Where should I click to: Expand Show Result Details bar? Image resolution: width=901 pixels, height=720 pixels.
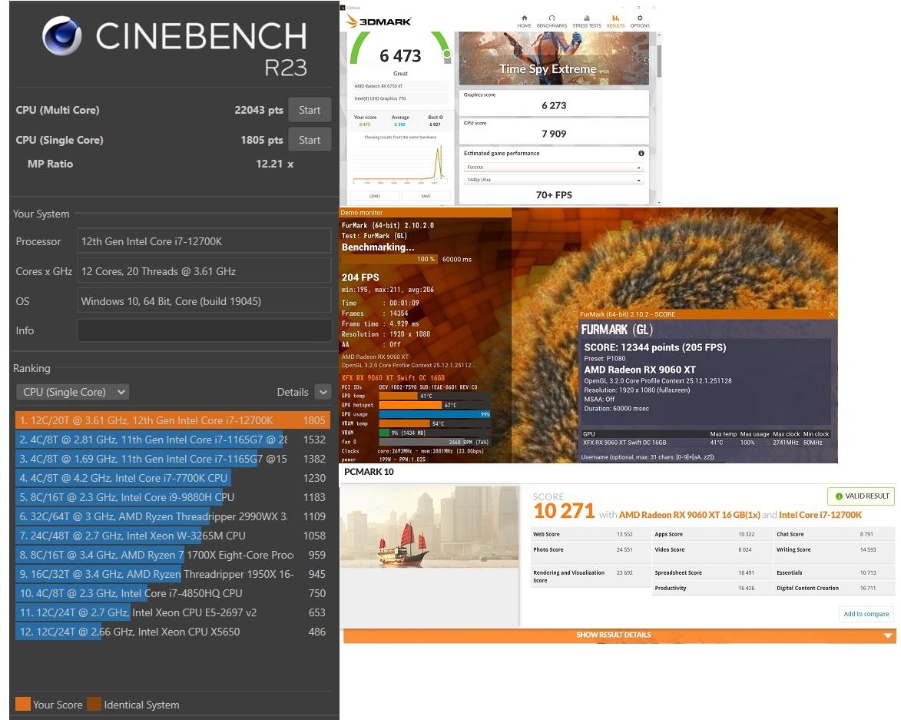click(618, 635)
